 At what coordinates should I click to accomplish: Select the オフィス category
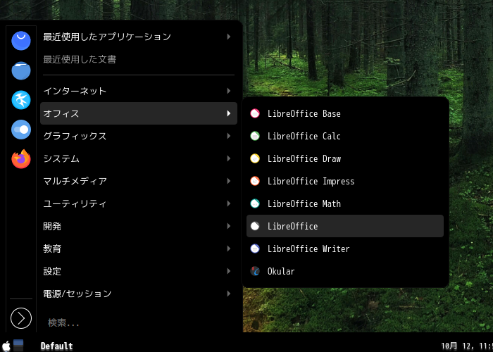tap(139, 113)
